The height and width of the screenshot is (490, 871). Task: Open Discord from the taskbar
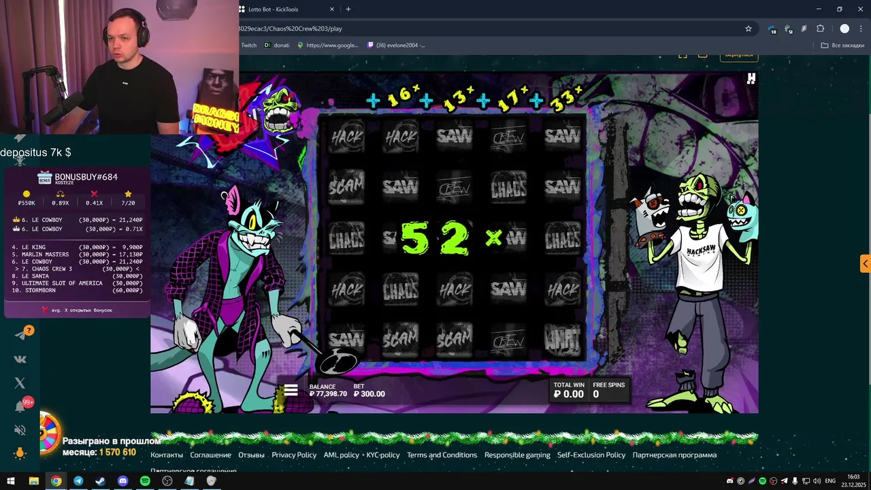122,481
